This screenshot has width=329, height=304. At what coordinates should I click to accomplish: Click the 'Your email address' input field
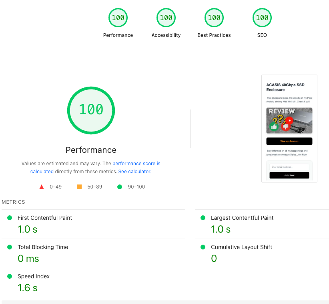290,167
